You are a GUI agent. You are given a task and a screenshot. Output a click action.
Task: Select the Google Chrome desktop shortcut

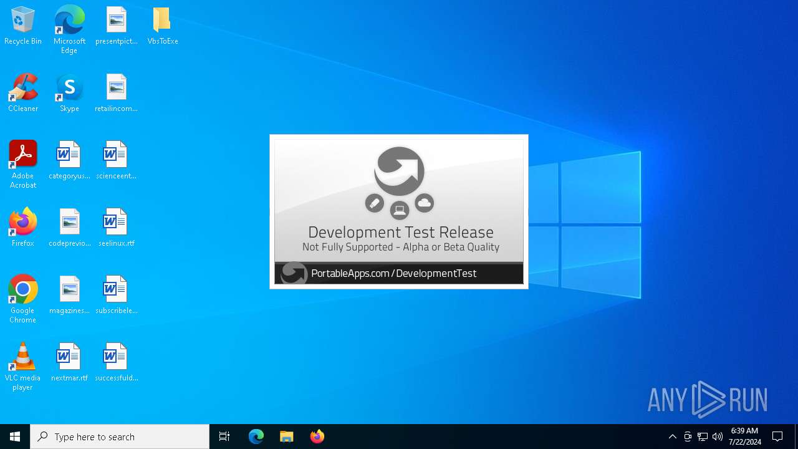tap(23, 299)
